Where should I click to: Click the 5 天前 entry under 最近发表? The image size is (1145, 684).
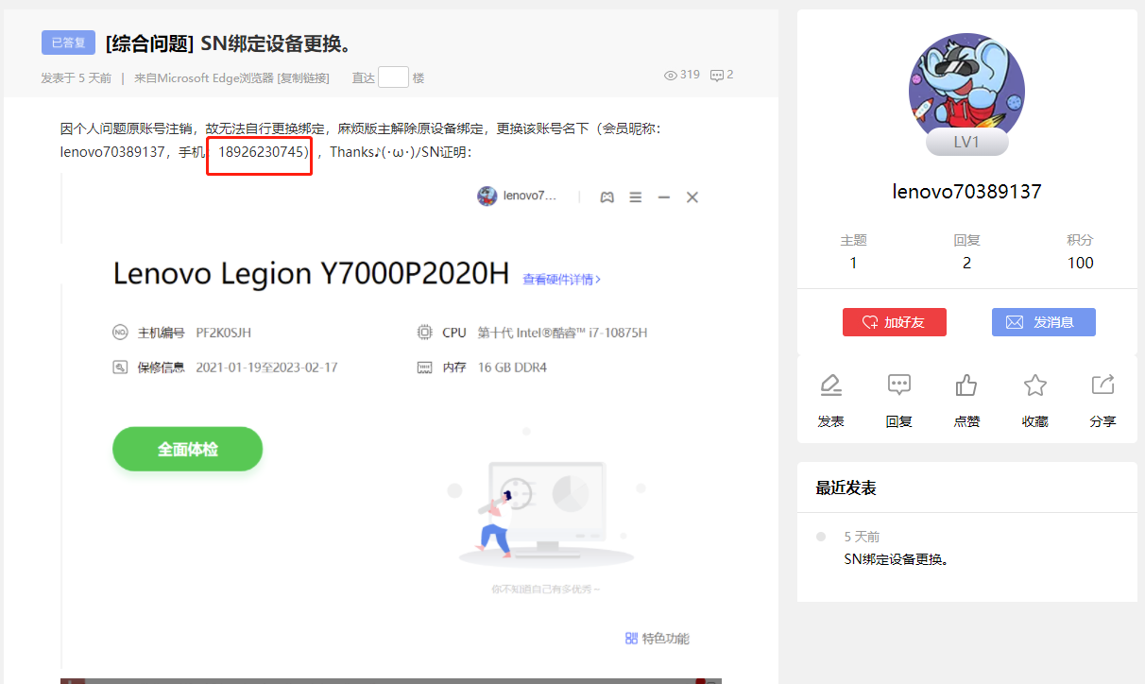[862, 537]
